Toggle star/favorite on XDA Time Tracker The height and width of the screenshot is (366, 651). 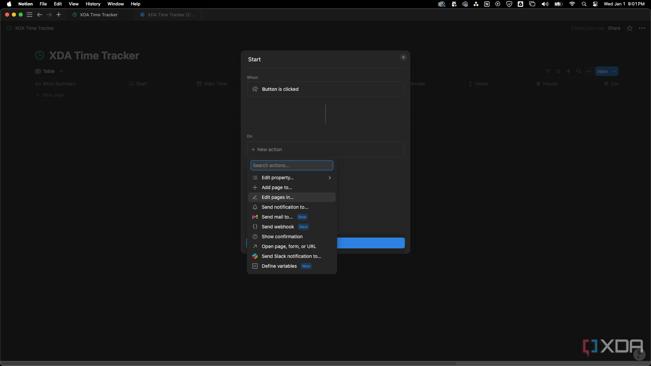tap(630, 28)
